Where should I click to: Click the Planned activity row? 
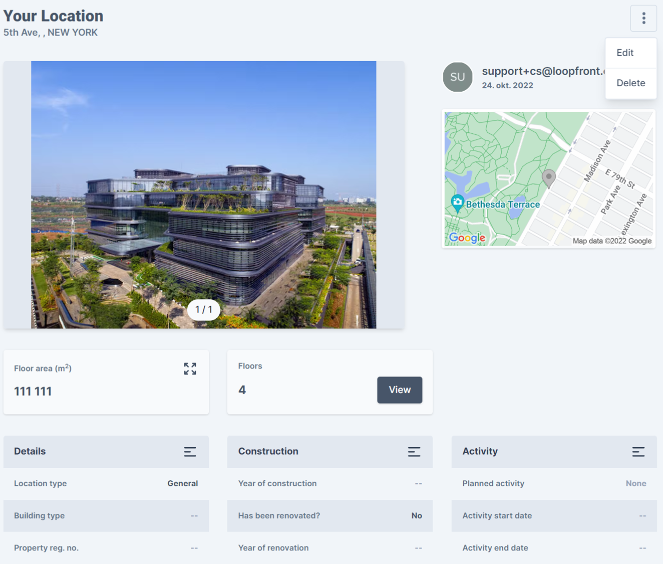click(x=554, y=484)
